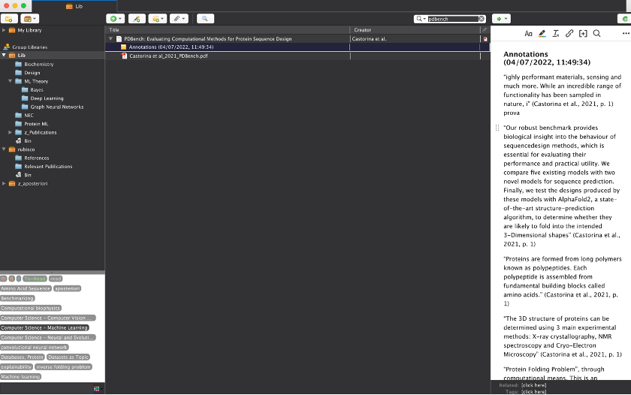
Task: Collapse the rubisco group library
Action: pos(4,149)
